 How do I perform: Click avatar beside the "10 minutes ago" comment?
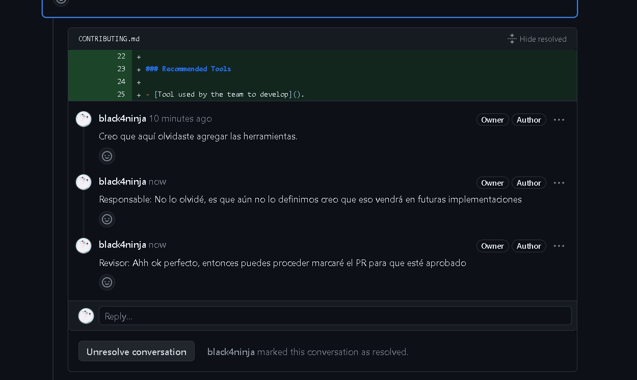[84, 119]
